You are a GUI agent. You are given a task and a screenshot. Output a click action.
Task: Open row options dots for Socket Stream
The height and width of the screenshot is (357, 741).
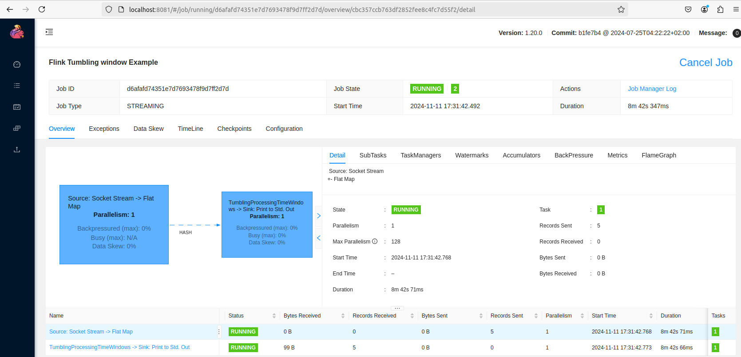(219, 332)
